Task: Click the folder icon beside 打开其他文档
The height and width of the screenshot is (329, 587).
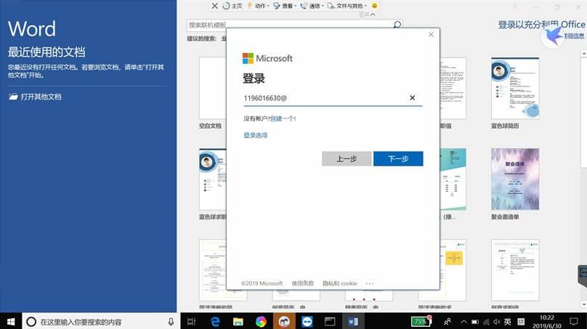Action: coord(13,97)
